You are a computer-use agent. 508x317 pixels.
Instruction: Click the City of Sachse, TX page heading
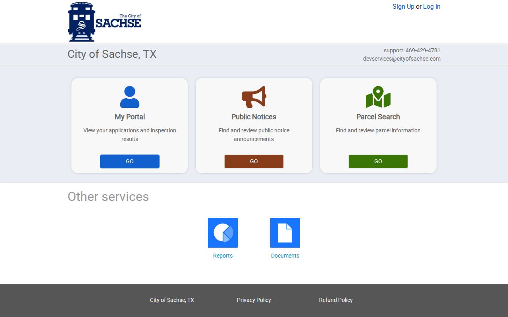click(x=112, y=54)
